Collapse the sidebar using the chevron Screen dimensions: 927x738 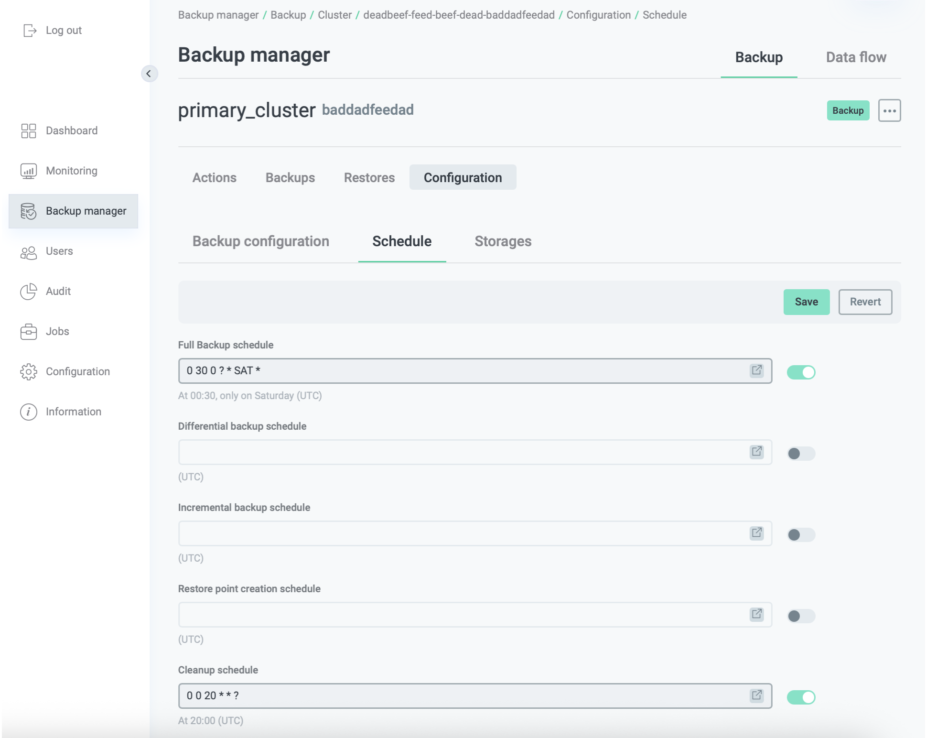pos(150,74)
